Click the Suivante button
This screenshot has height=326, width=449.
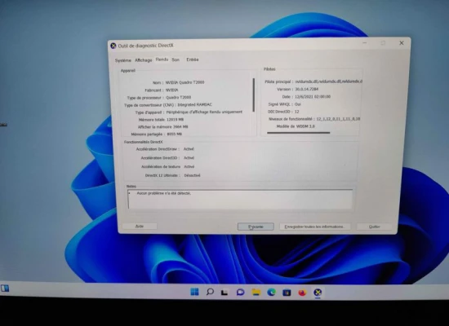256,227
